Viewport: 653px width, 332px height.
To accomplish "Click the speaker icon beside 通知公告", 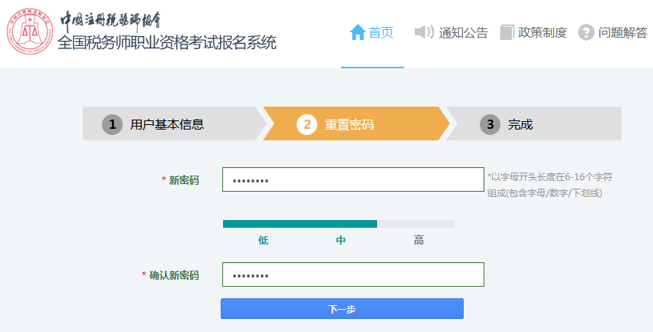I will coord(424,32).
